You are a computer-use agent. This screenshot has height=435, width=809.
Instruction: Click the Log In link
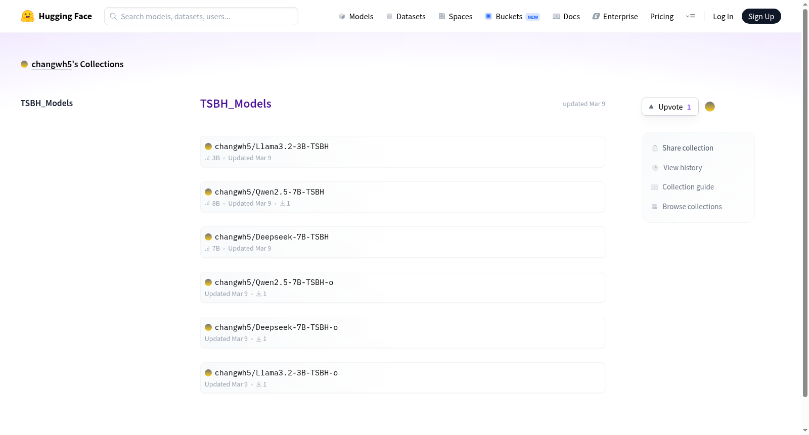[723, 16]
